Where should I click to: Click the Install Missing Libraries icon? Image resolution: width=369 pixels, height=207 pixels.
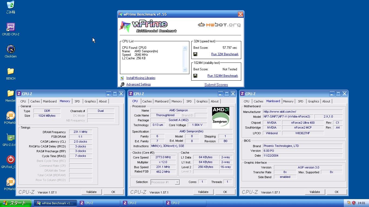[x=122, y=78]
